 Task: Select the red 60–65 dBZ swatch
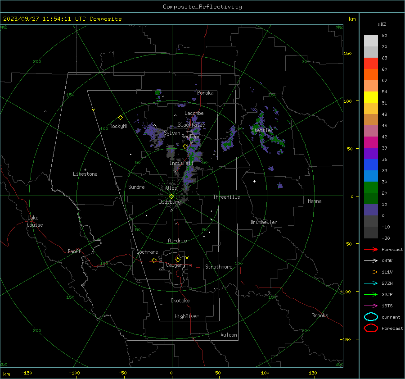click(x=371, y=64)
